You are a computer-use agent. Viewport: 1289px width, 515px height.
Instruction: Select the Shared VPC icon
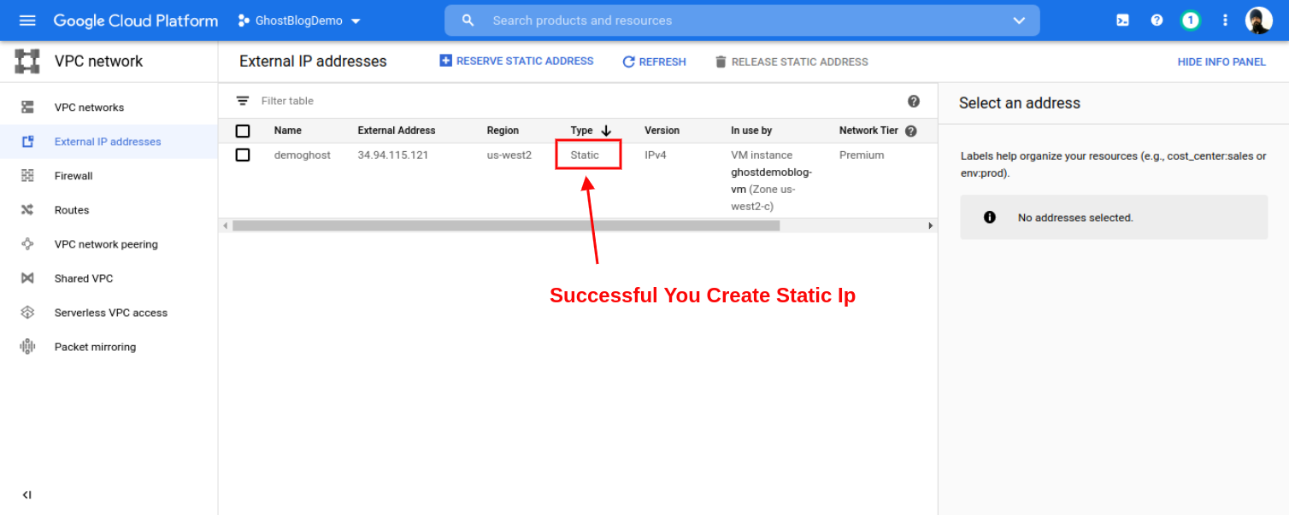pos(26,278)
